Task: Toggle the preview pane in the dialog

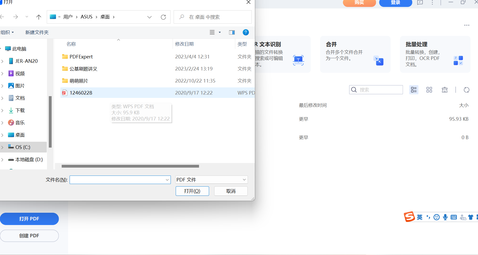Action: point(232,32)
